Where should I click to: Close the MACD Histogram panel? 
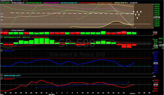[x=2, y=37]
